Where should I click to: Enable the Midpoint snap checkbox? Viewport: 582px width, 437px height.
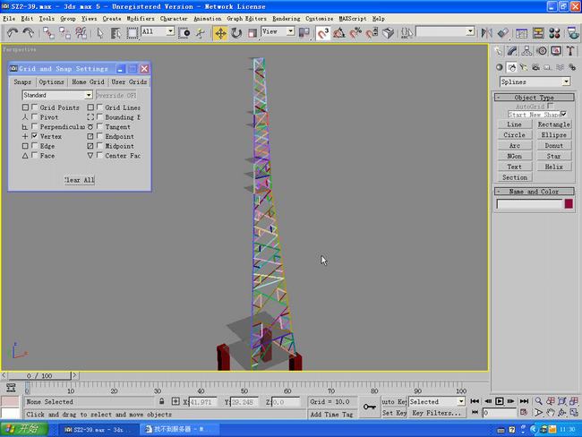[x=99, y=146]
